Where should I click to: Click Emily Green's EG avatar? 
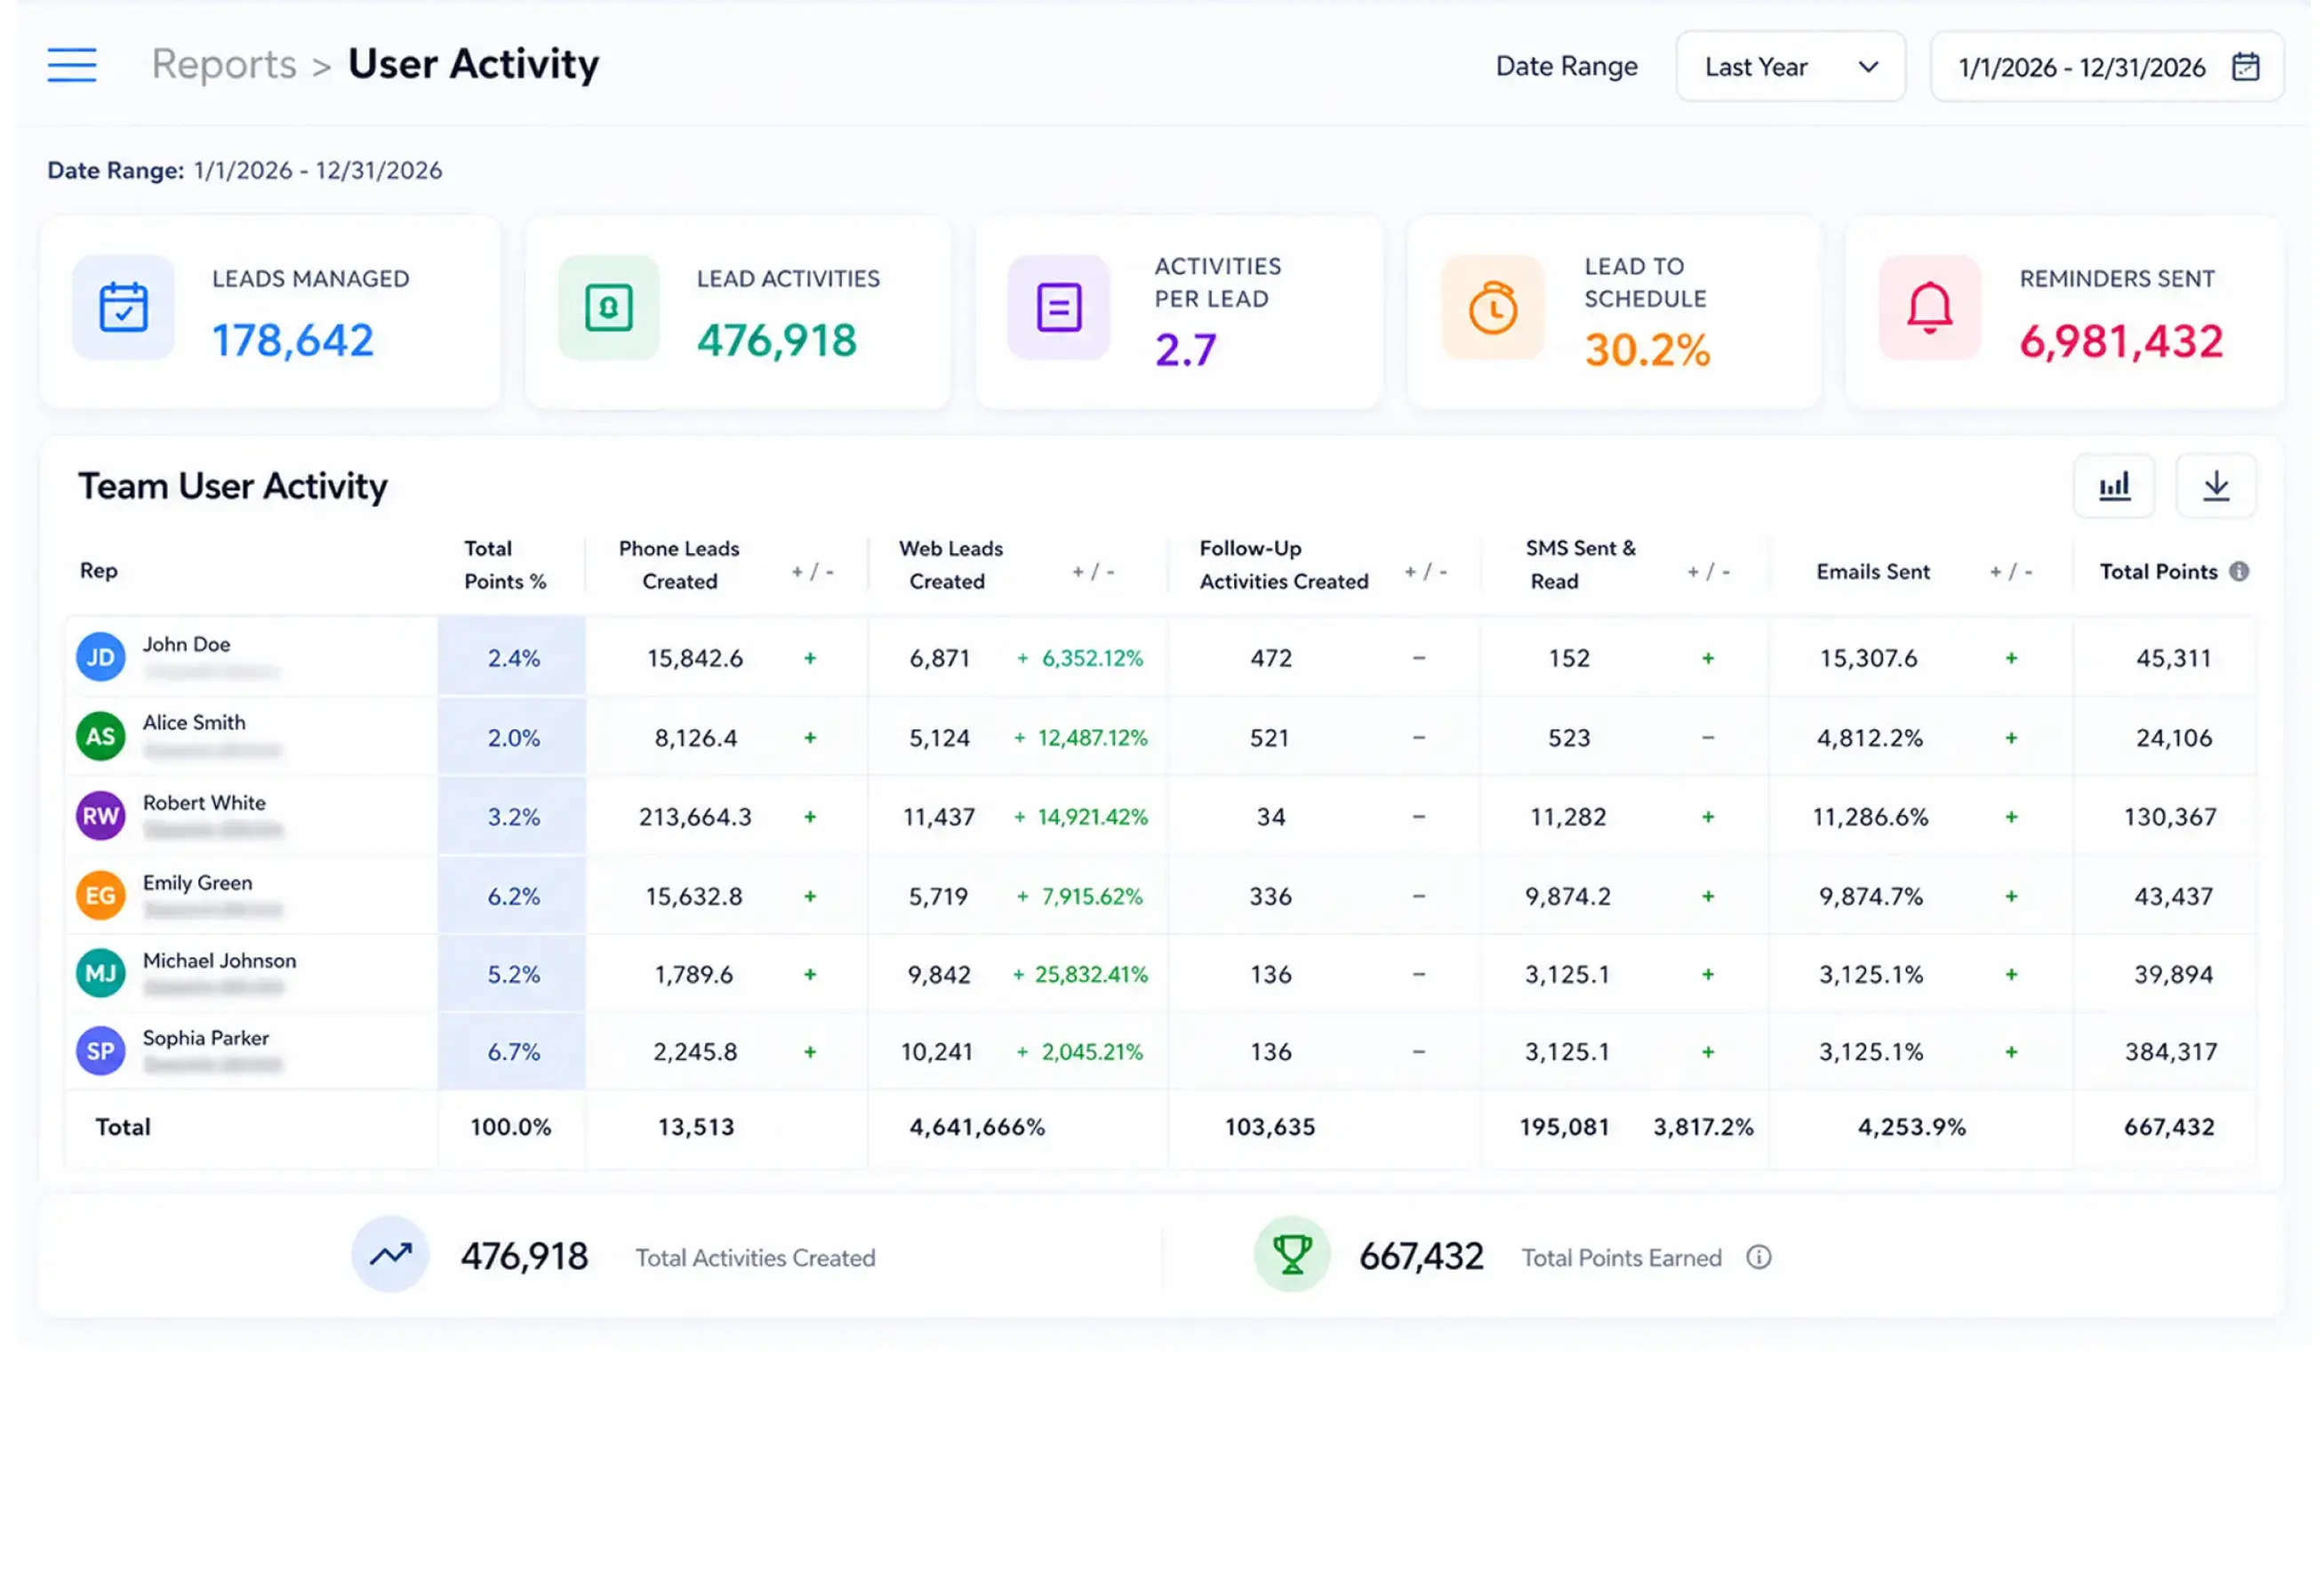[x=101, y=896]
